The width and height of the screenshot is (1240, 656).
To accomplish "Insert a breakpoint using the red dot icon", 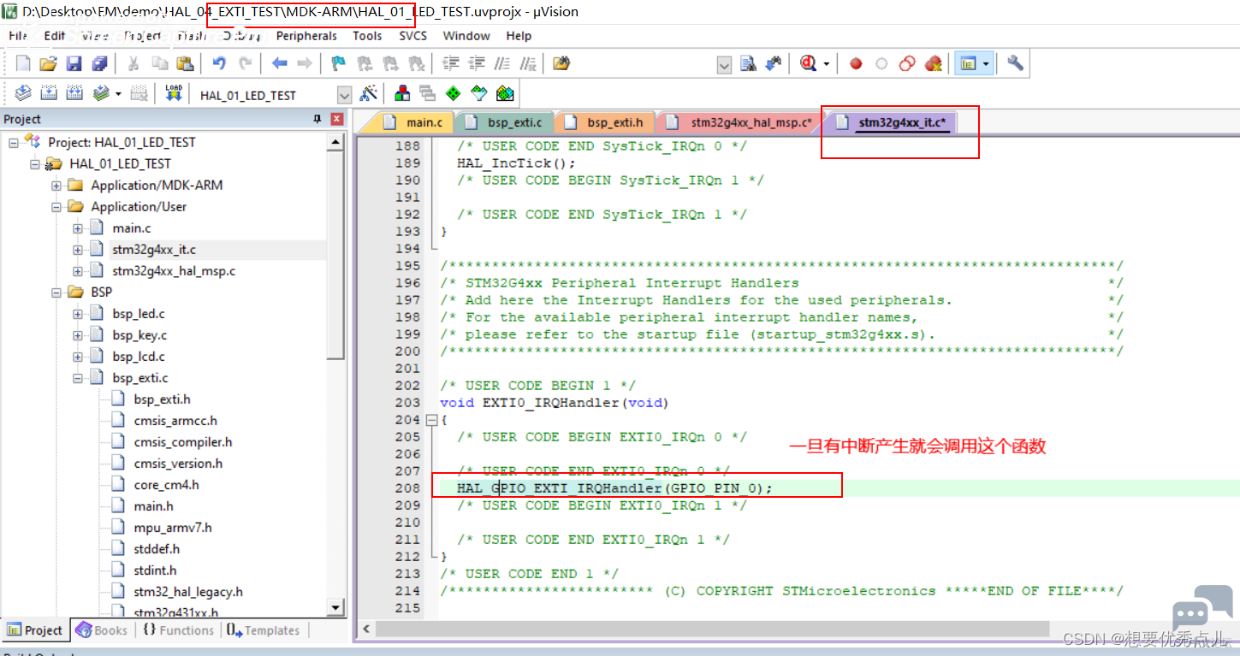I will [856, 63].
